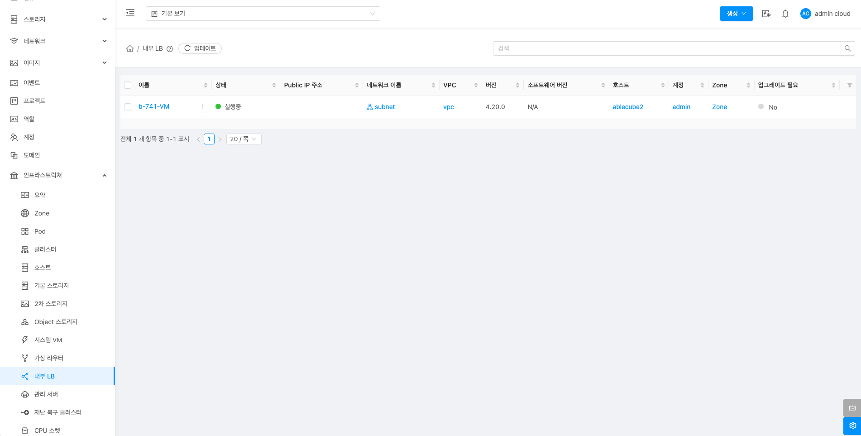Open the ablecube2 host link
Image resolution: width=861 pixels, height=436 pixels.
pyautogui.click(x=627, y=107)
